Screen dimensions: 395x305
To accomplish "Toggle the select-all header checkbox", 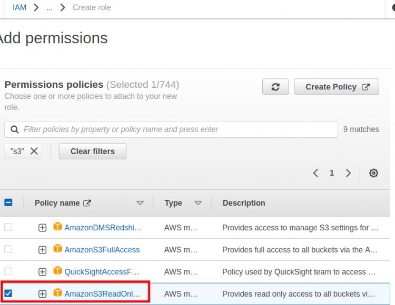I will click(x=8, y=202).
